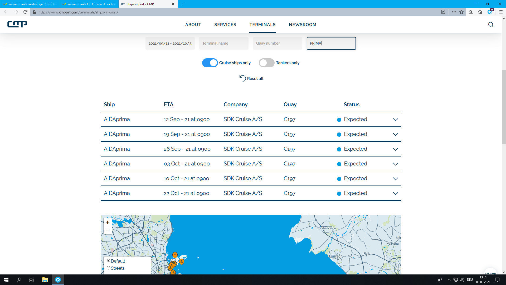
Task: Expand the 03 Oct AIDAprima row
Action: [395, 164]
